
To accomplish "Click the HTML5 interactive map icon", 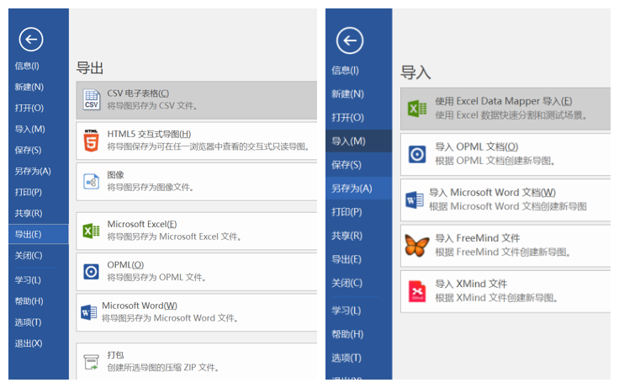I will (x=91, y=141).
